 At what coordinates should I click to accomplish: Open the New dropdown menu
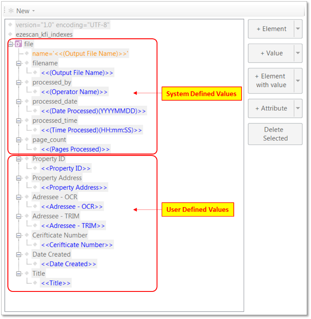[34, 11]
